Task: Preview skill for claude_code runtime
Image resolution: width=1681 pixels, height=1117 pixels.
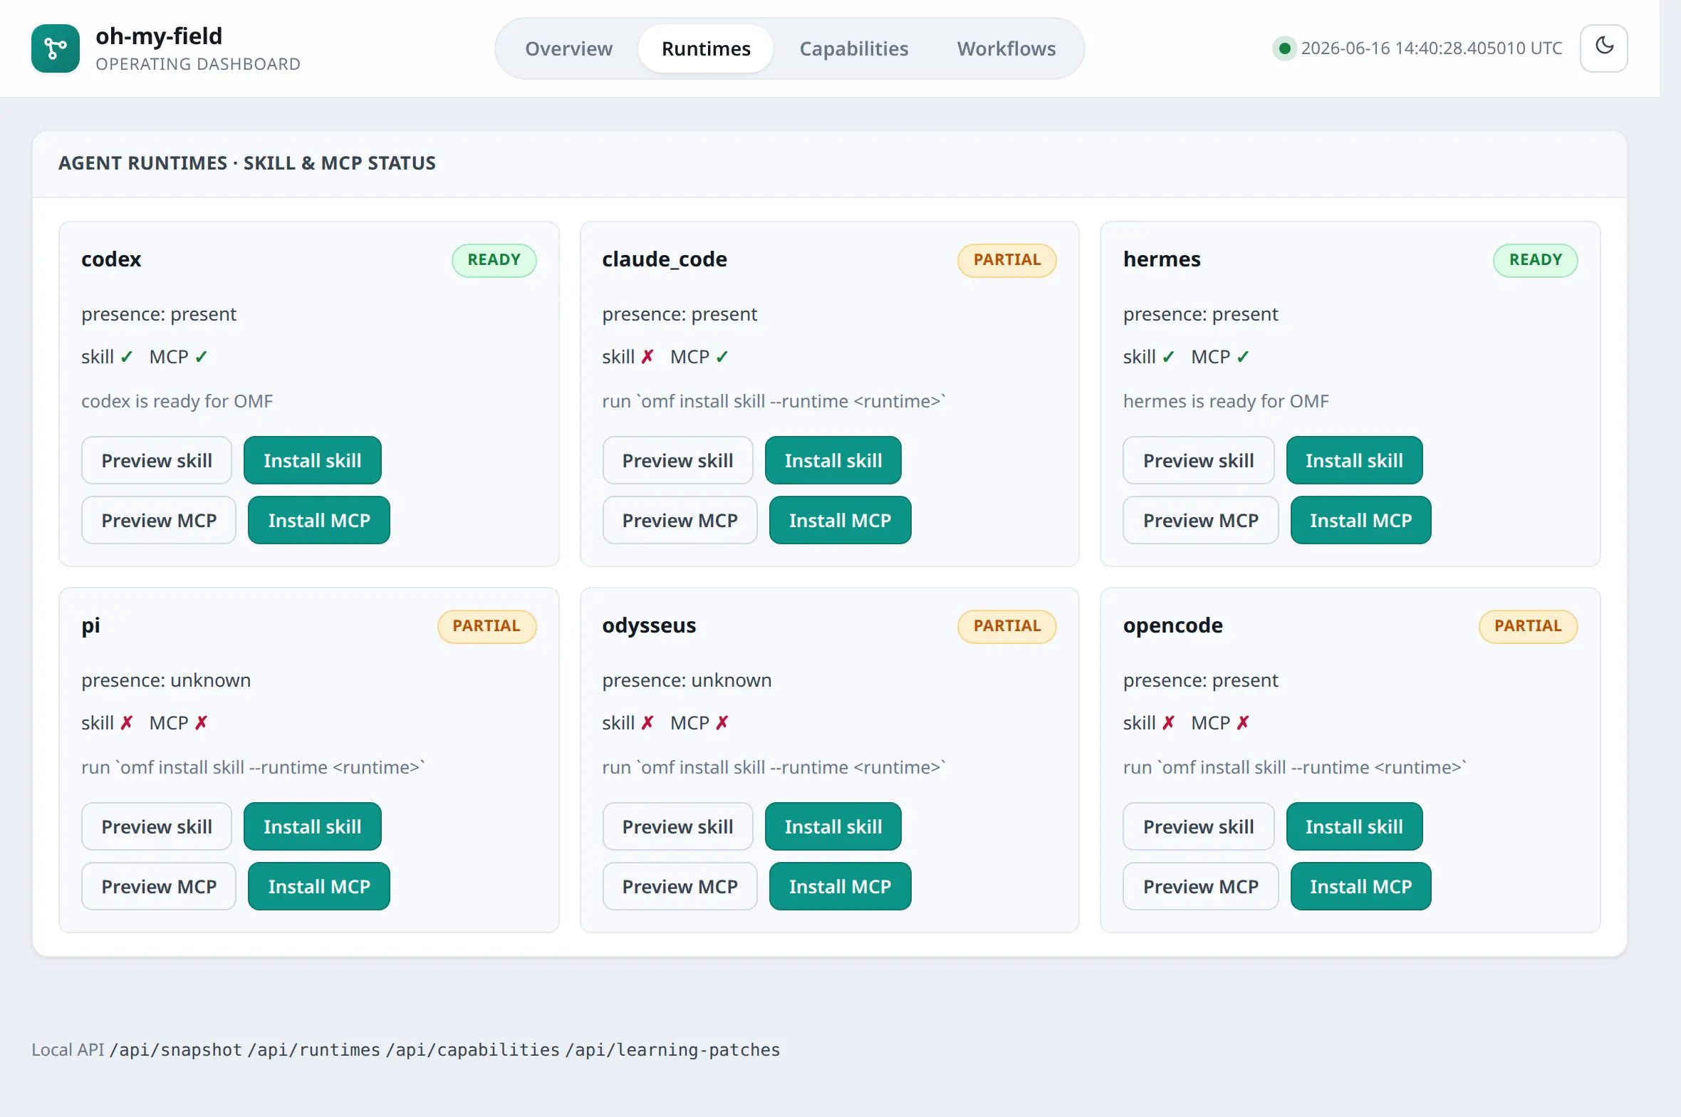Action: [677, 460]
